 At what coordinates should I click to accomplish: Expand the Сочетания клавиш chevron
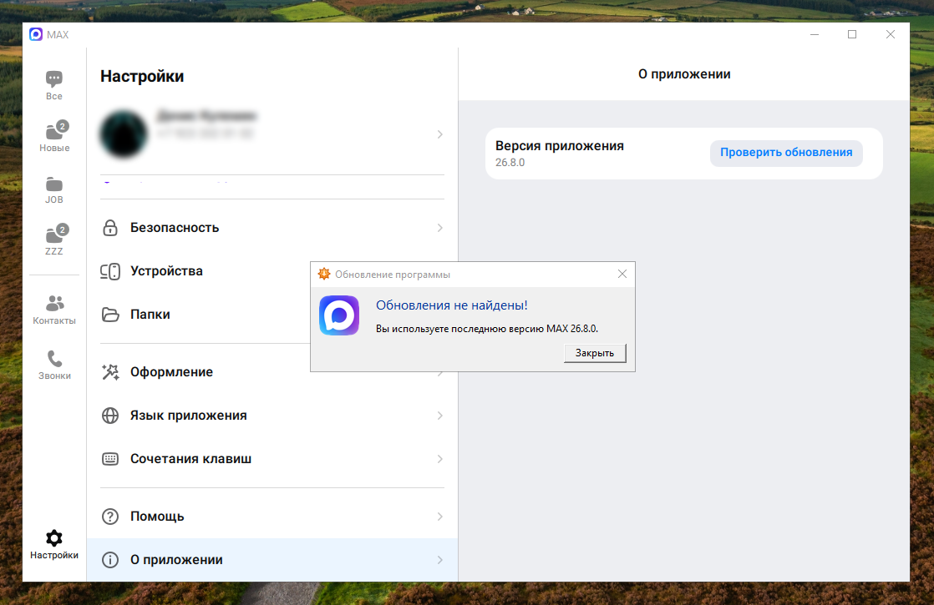point(440,459)
